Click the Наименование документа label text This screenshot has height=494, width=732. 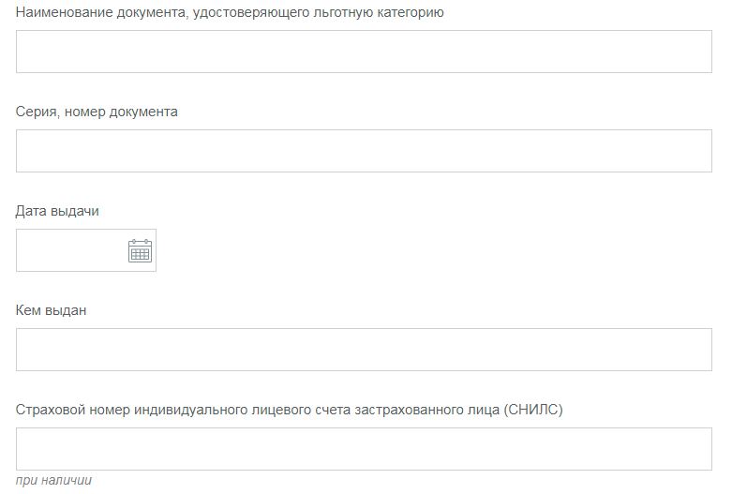230,12
